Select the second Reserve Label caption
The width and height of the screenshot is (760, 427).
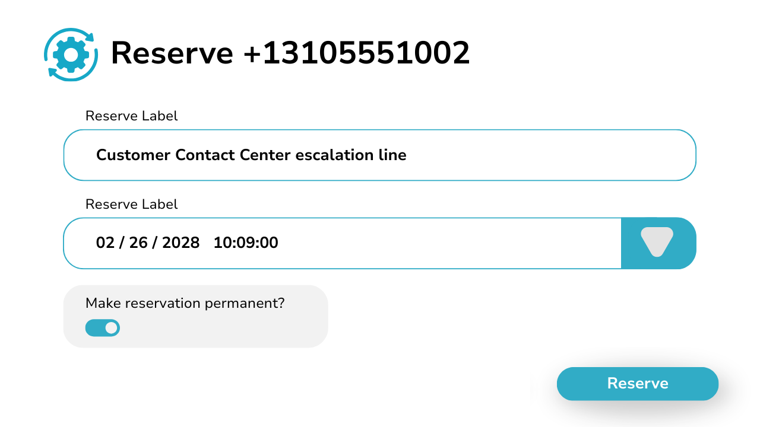(x=132, y=204)
